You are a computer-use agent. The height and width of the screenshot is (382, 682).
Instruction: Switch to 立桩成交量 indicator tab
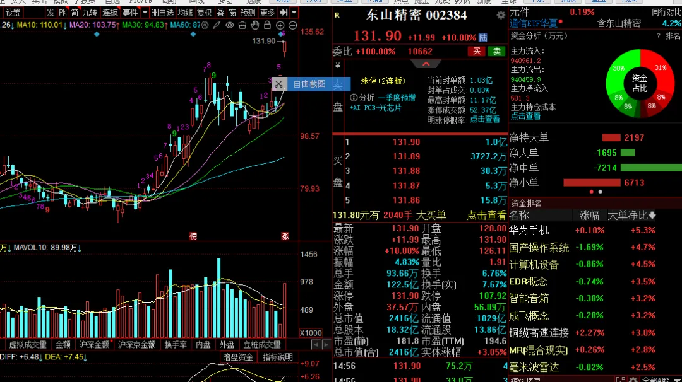[x=262, y=345]
